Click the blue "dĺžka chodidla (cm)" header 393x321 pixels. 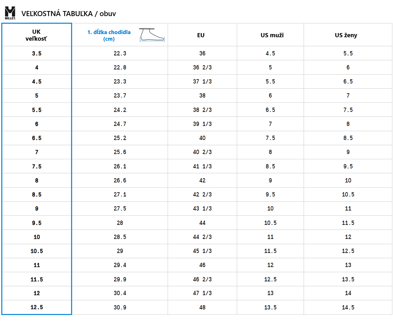click(x=109, y=35)
